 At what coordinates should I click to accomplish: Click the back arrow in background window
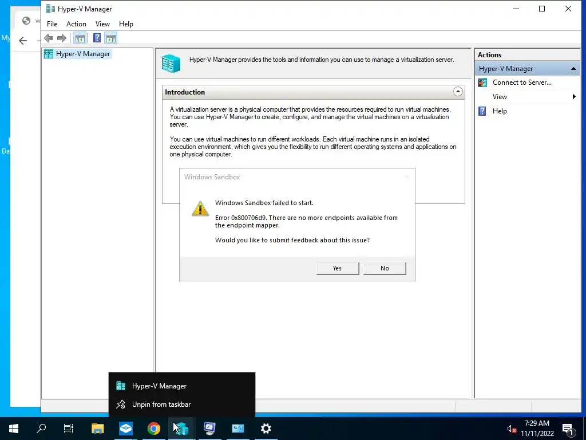23,41
